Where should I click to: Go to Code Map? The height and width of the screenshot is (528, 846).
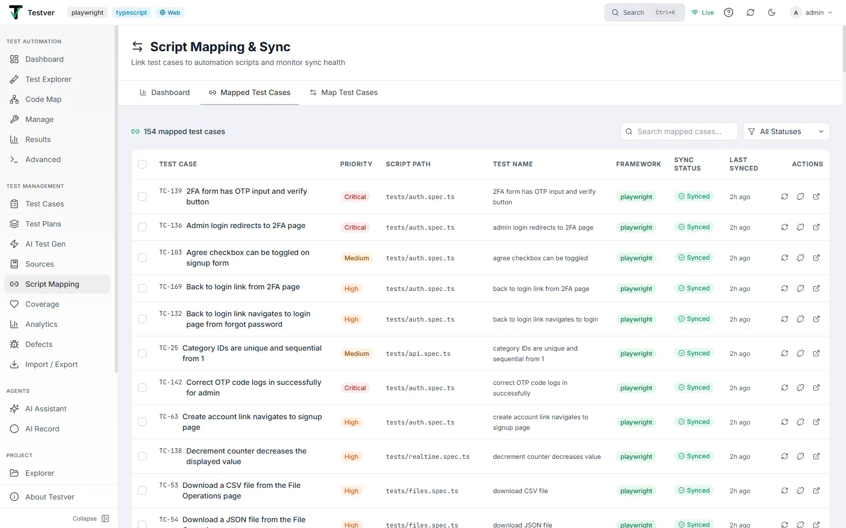tap(57, 99)
